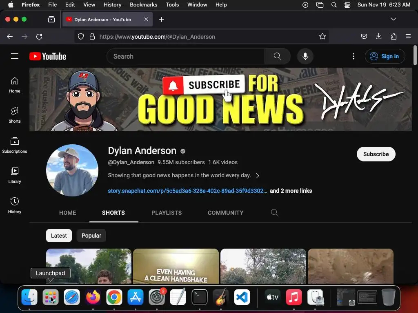Open the Tools menu
This screenshot has height=313, width=418.
coord(172,5)
